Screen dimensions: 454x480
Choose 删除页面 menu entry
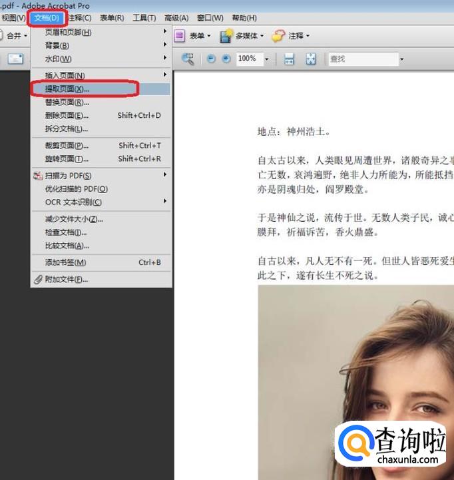(67, 115)
